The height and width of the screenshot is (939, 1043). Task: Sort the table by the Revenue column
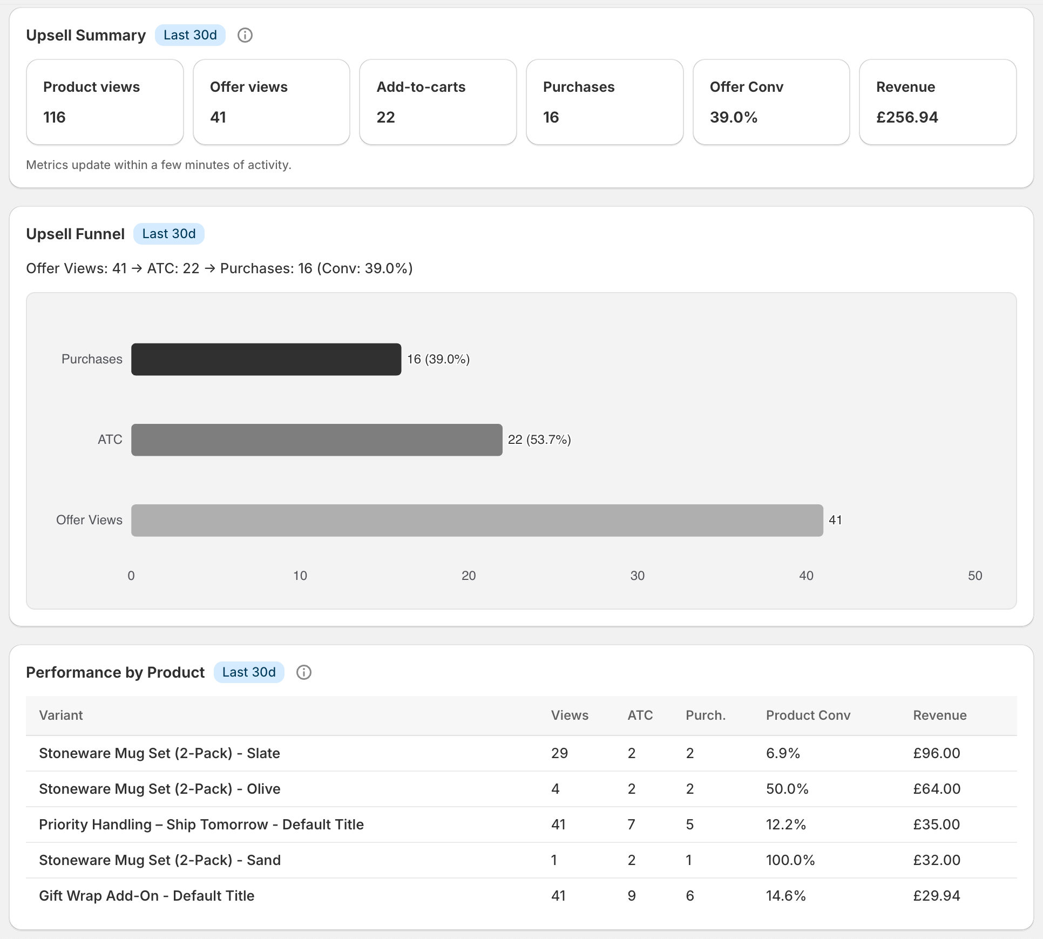point(939,715)
